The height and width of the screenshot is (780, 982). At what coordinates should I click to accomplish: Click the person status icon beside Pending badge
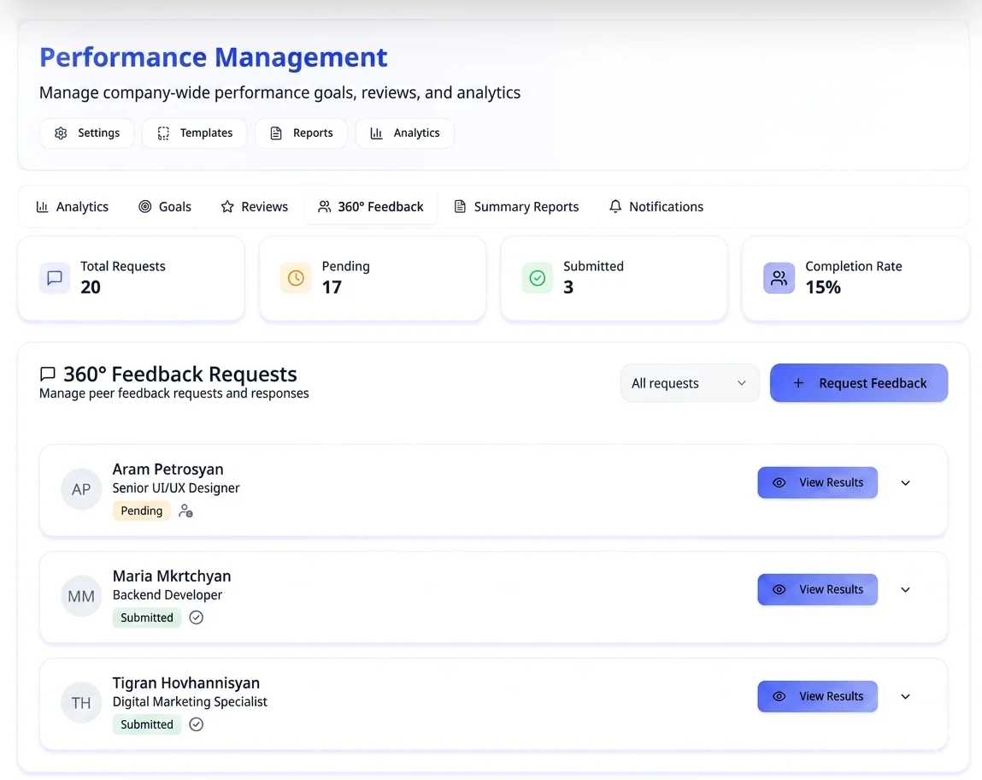[185, 511]
